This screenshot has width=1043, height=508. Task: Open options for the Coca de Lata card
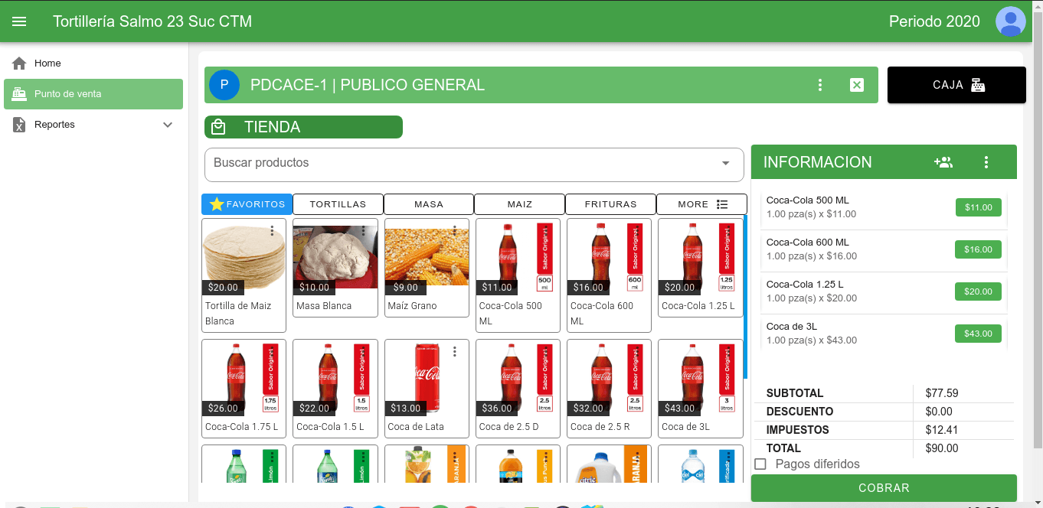(x=455, y=351)
